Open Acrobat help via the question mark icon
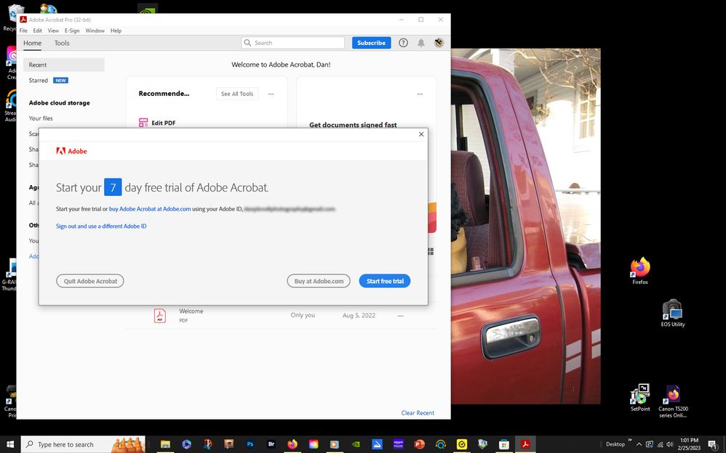 coord(402,43)
